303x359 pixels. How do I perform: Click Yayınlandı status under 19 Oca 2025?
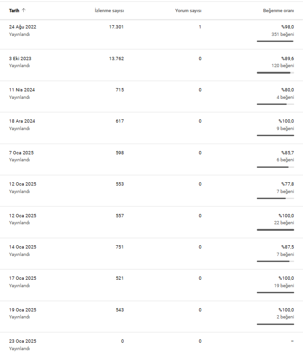[x=20, y=317]
